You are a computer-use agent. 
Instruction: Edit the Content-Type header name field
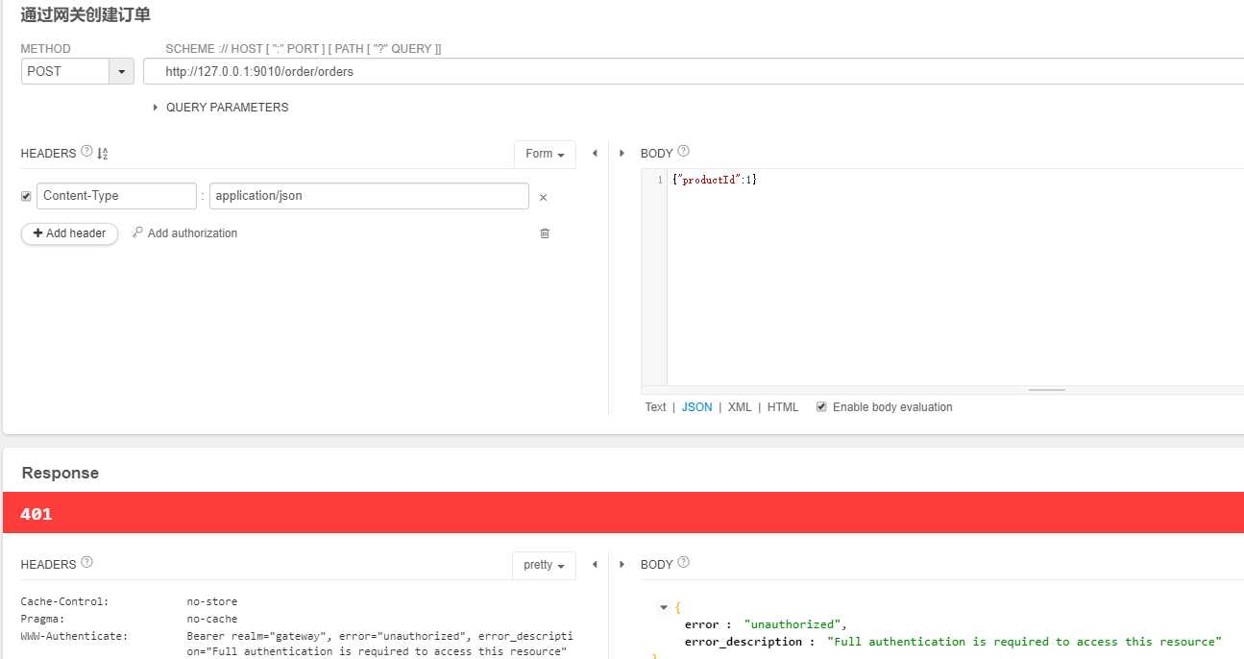coord(116,196)
